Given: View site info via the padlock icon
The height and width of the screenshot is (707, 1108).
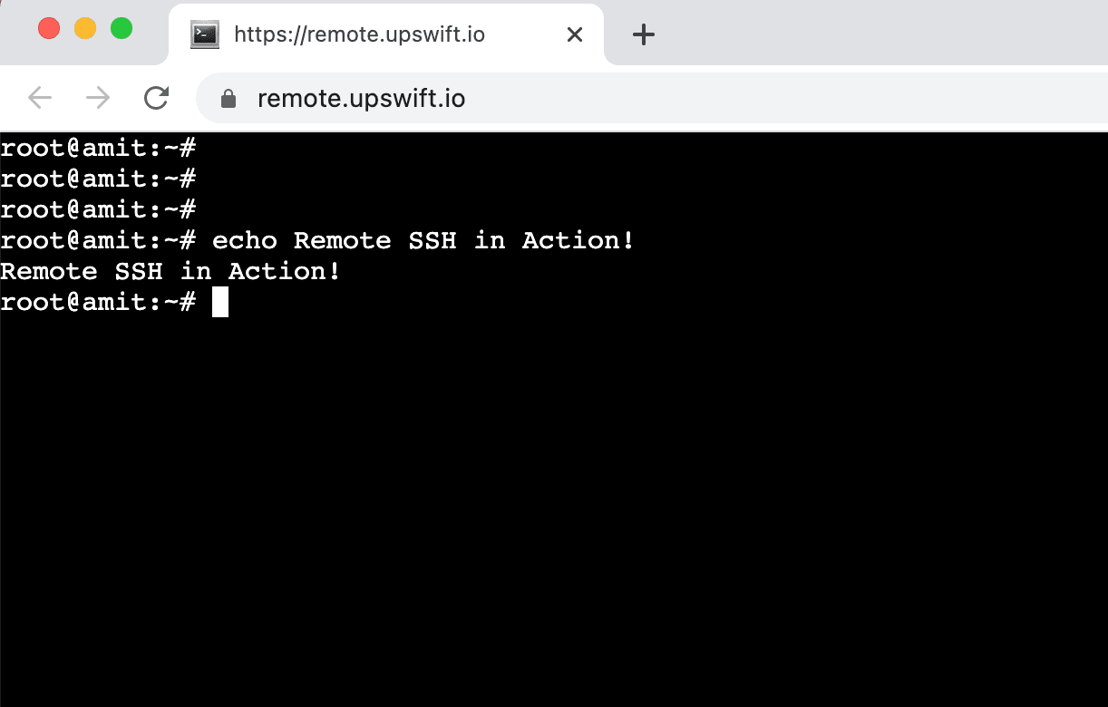Looking at the screenshot, I should click(228, 98).
